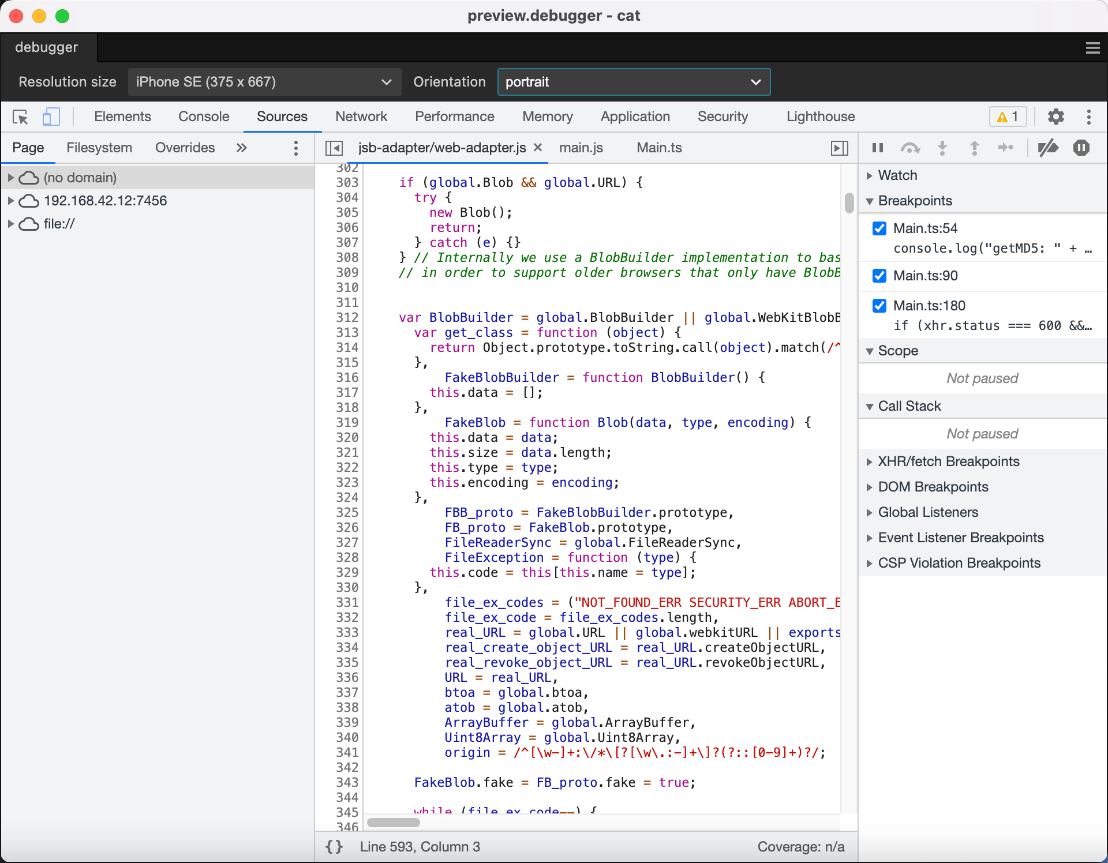
Task: Click the horizontal scrollbar in code editor
Action: pos(394,822)
